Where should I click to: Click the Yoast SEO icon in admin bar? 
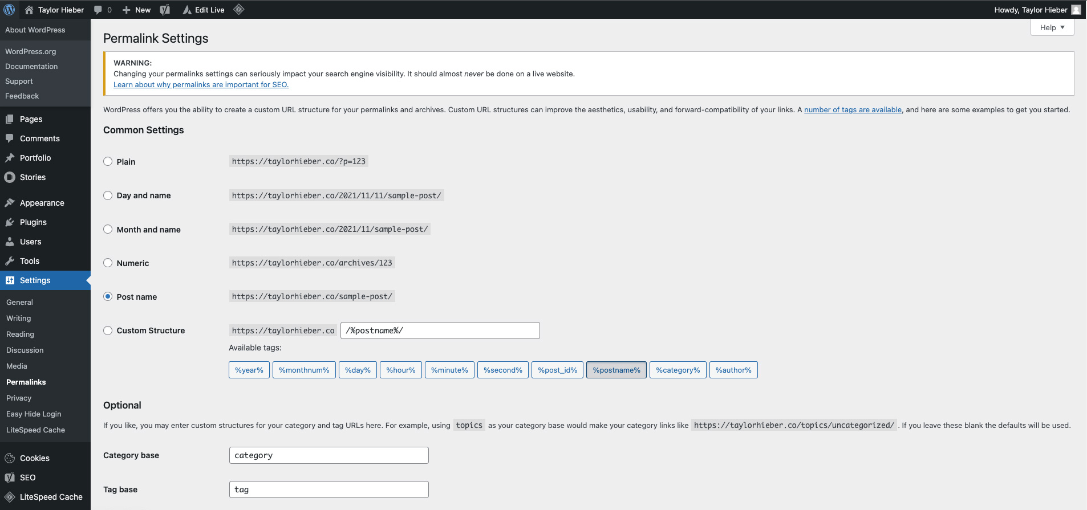coord(165,10)
